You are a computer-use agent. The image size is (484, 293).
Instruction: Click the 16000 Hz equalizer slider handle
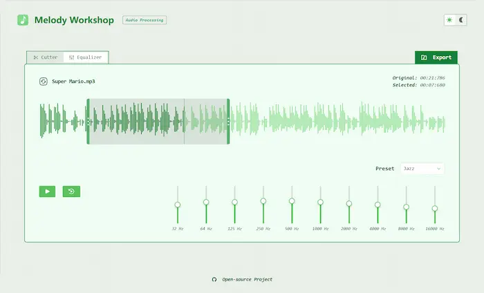(435, 208)
